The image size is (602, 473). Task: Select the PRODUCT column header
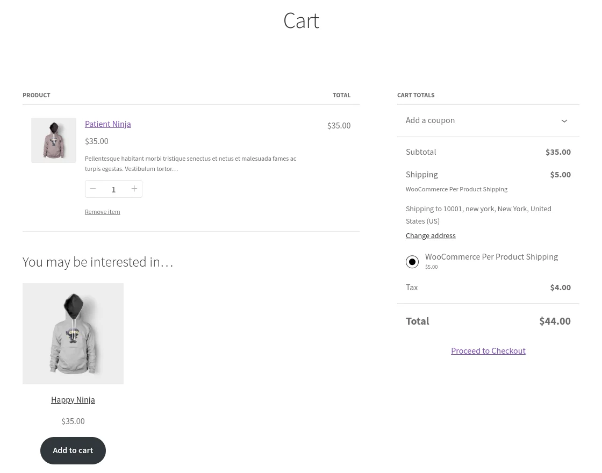click(x=36, y=95)
